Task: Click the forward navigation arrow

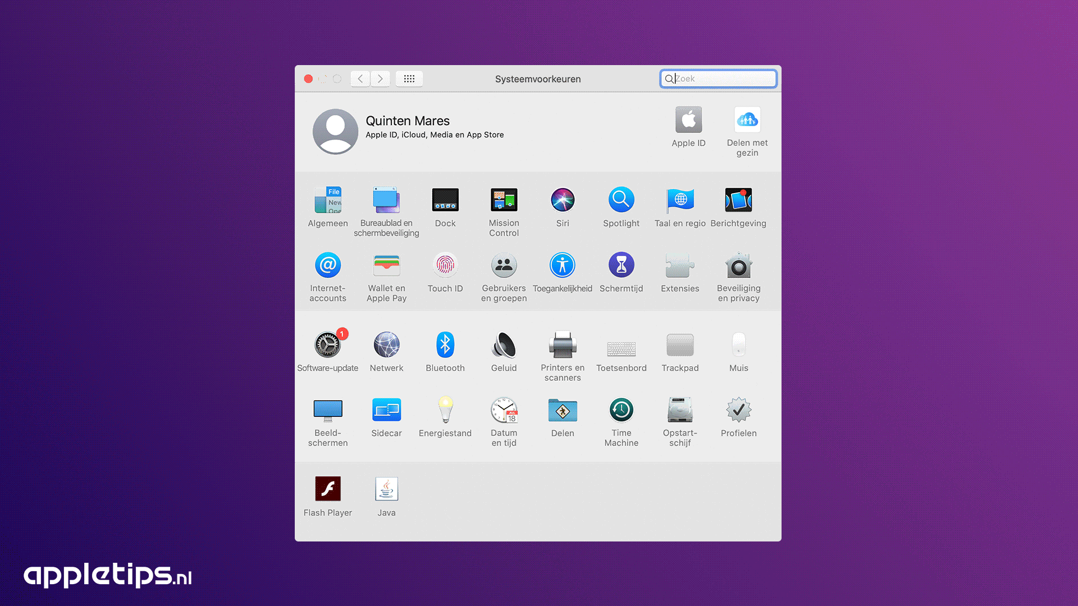Action: click(x=380, y=79)
